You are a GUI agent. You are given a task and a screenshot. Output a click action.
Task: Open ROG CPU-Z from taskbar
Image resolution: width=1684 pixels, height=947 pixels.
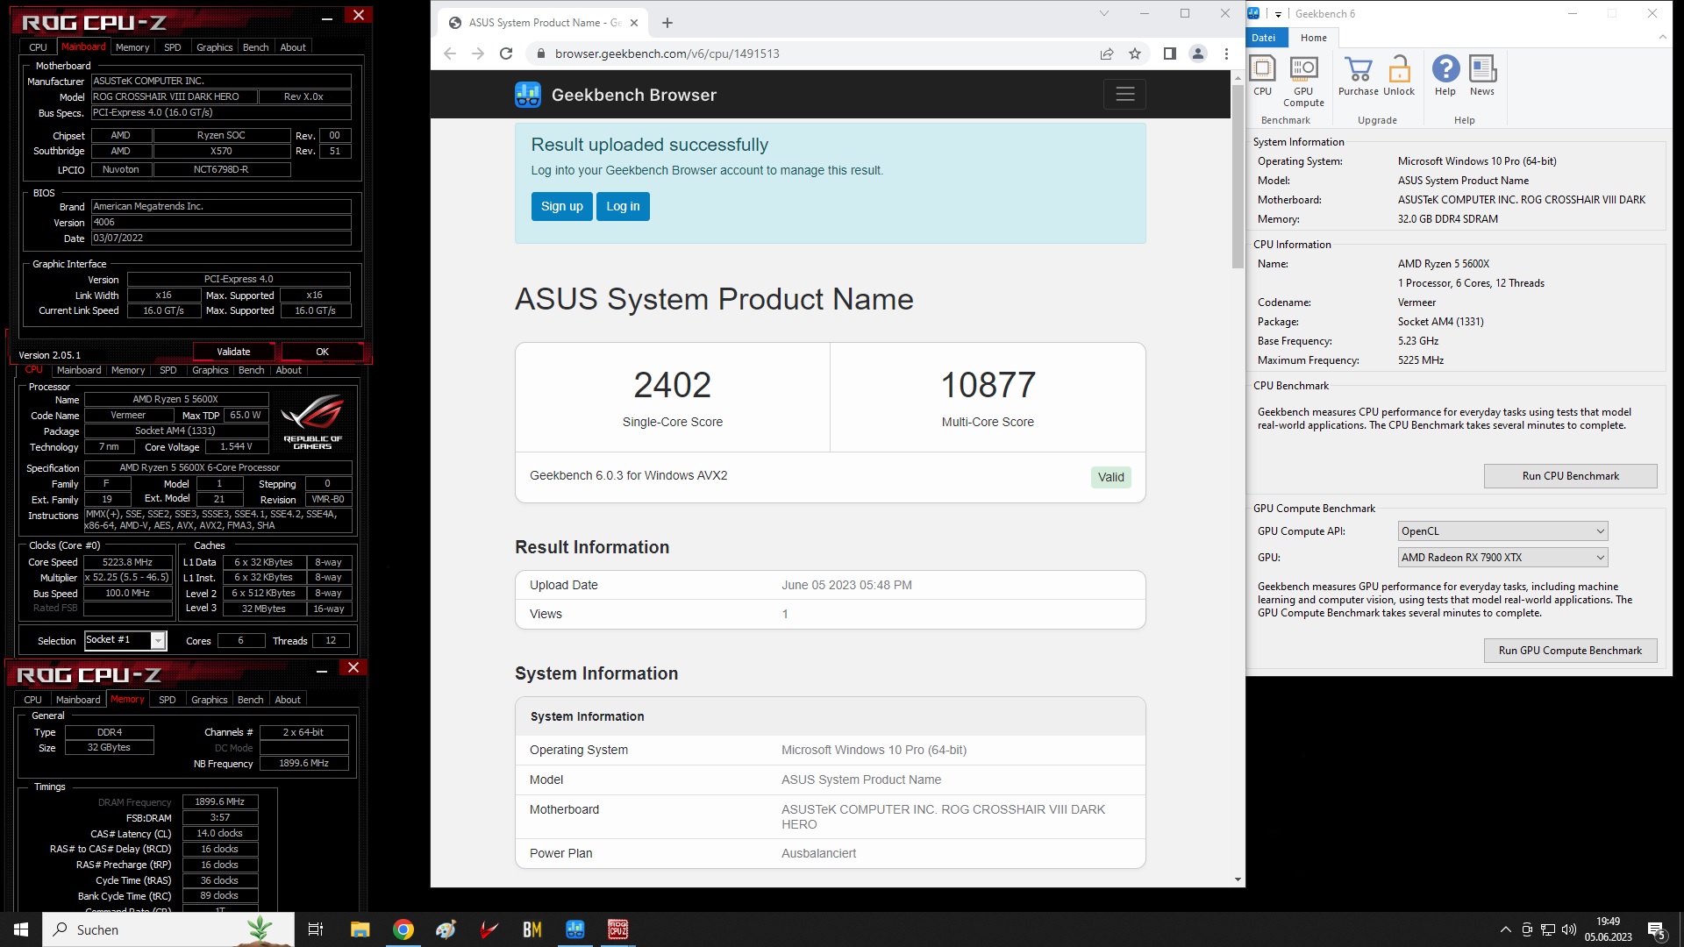click(x=618, y=929)
